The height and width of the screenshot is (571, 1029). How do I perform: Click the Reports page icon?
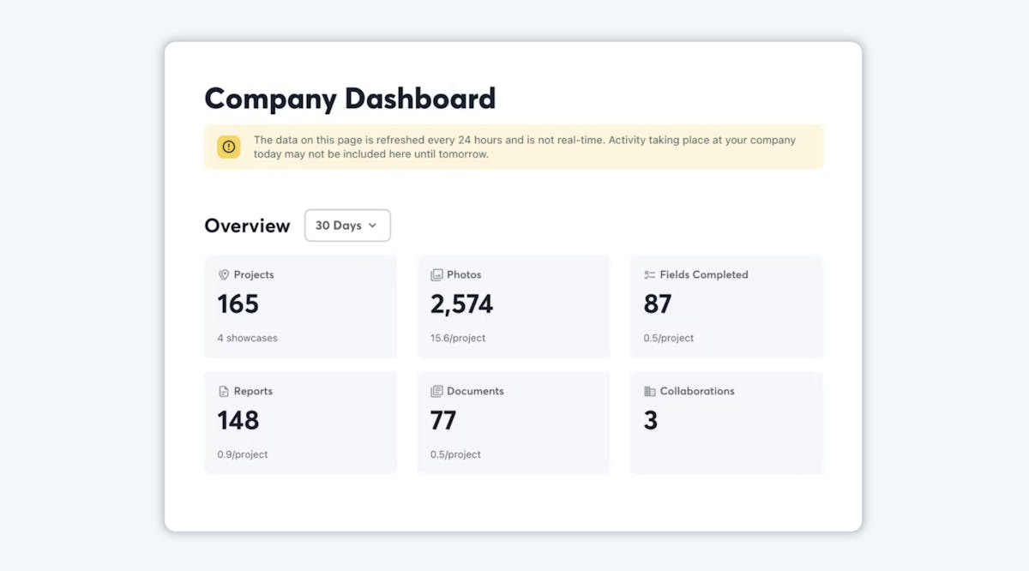click(223, 391)
